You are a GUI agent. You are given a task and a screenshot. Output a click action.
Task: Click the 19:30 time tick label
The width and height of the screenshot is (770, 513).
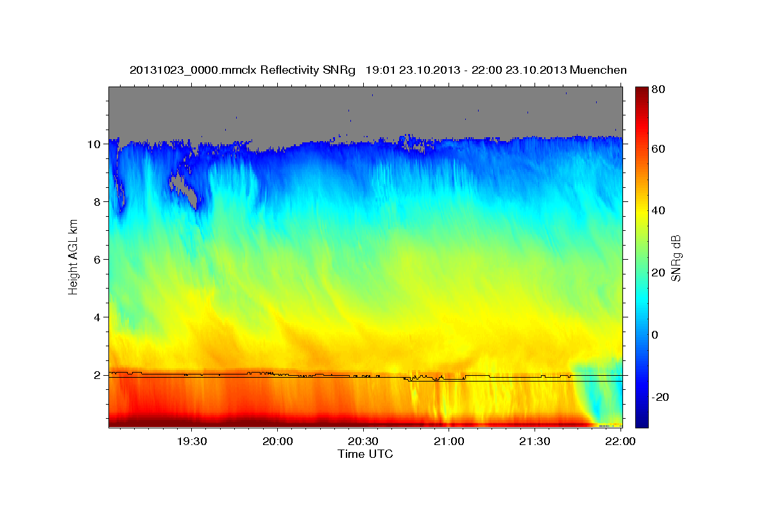pos(192,441)
